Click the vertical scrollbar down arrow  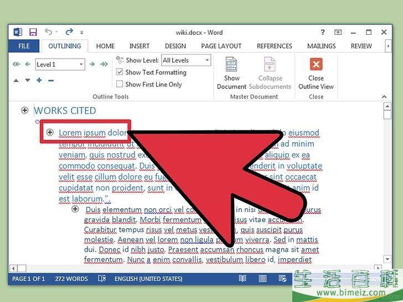(x=387, y=259)
